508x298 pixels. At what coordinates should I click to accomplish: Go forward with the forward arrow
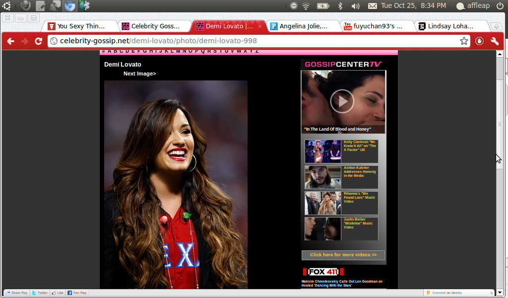(24, 41)
